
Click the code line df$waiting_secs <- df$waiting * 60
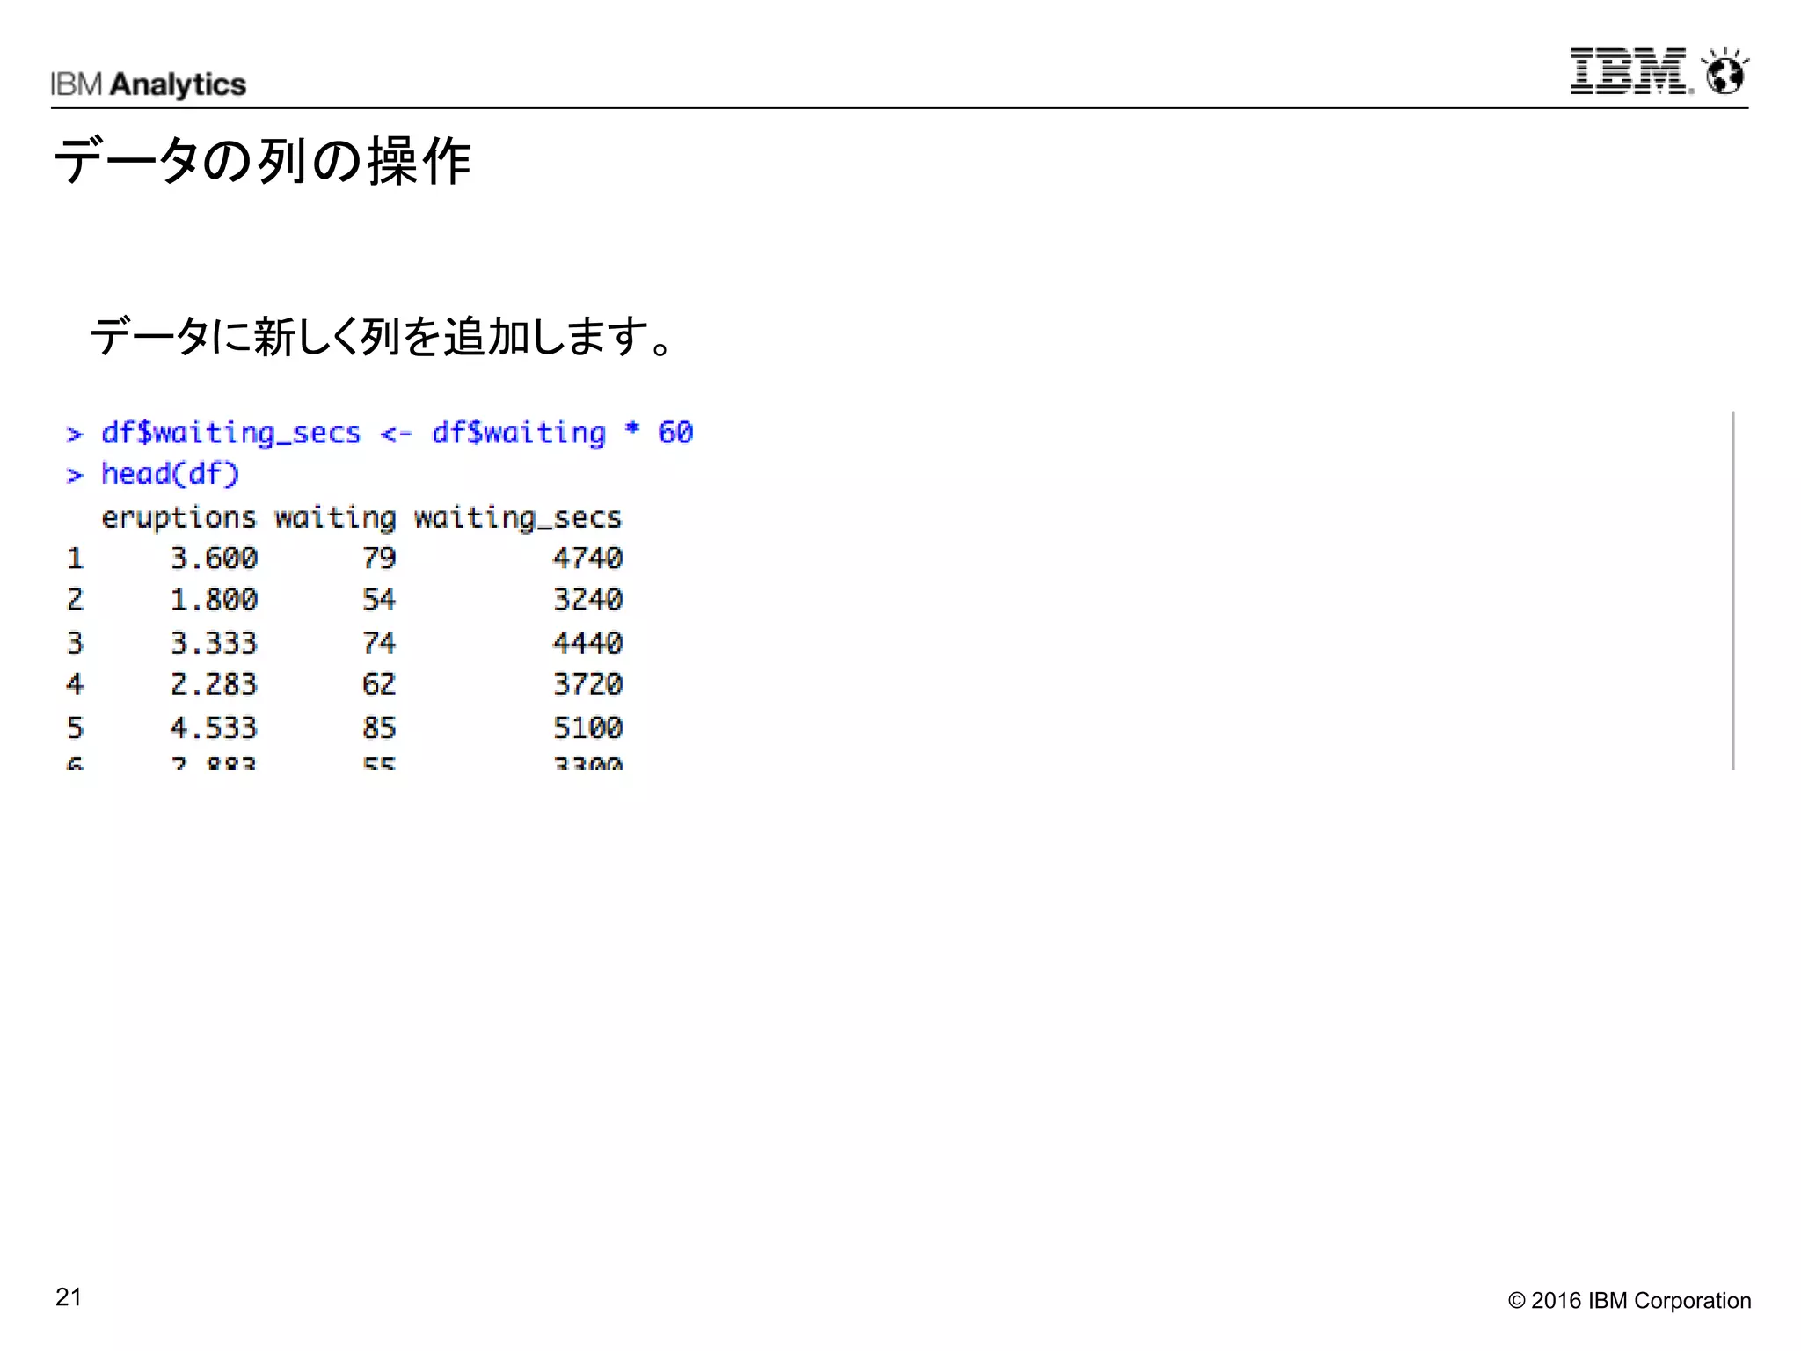(x=380, y=433)
